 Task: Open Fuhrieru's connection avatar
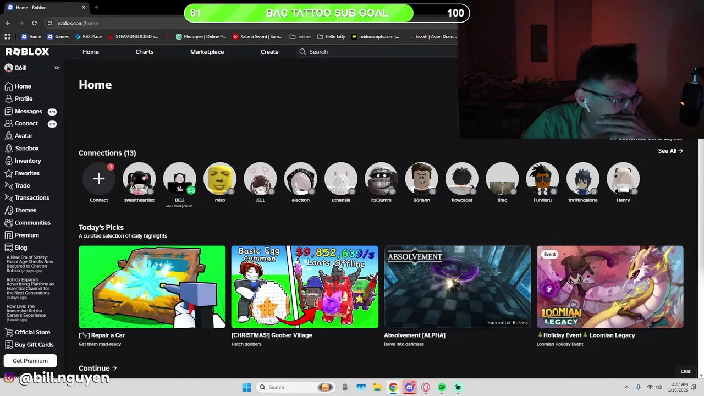tap(542, 179)
